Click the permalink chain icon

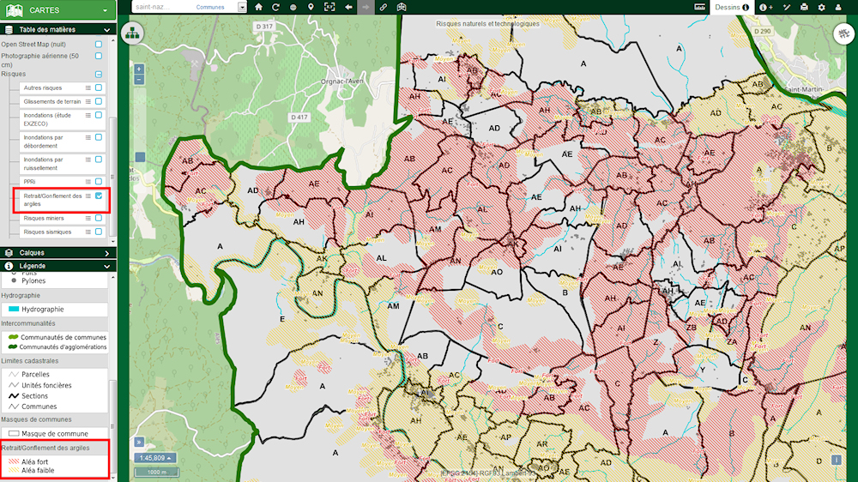click(384, 7)
